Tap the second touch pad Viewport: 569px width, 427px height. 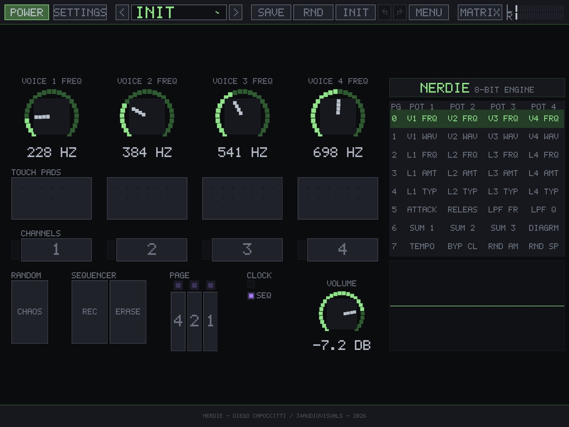point(147,199)
